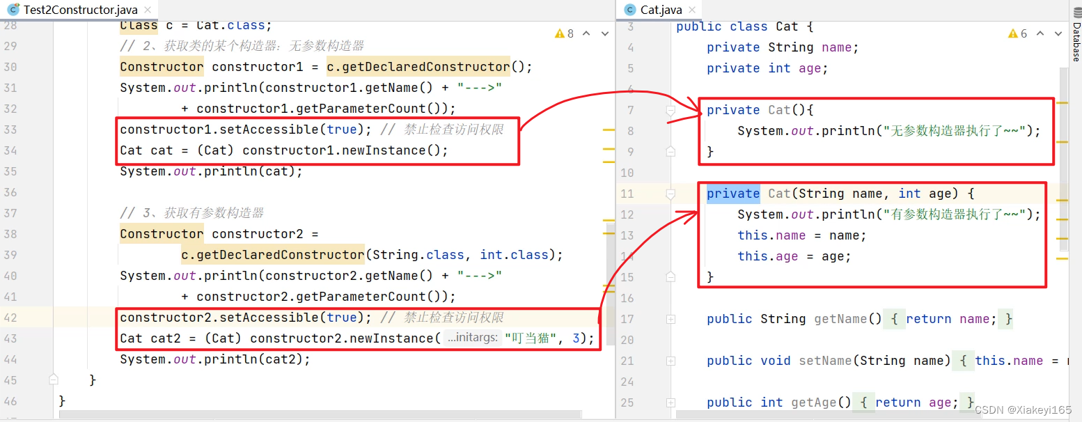Collapse the Cat(String name, int age) constructor fold

[671, 194]
